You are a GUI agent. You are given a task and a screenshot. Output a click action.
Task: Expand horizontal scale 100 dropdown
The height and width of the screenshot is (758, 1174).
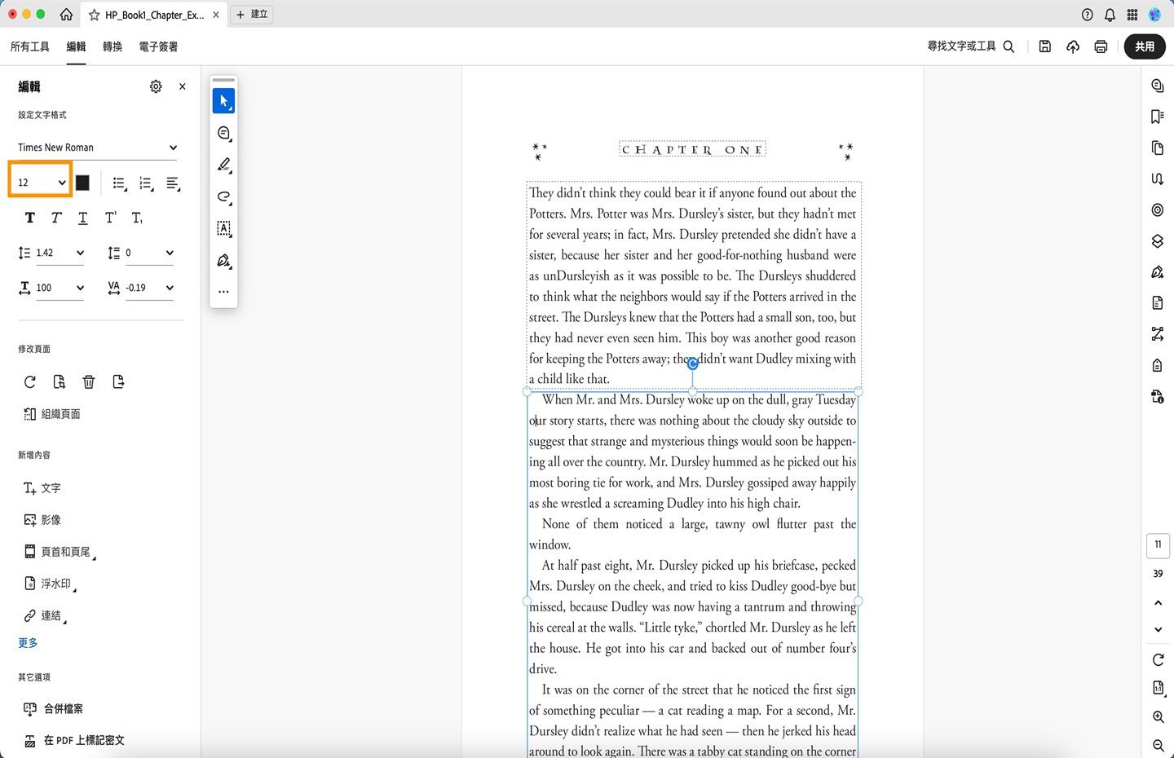tap(60, 288)
